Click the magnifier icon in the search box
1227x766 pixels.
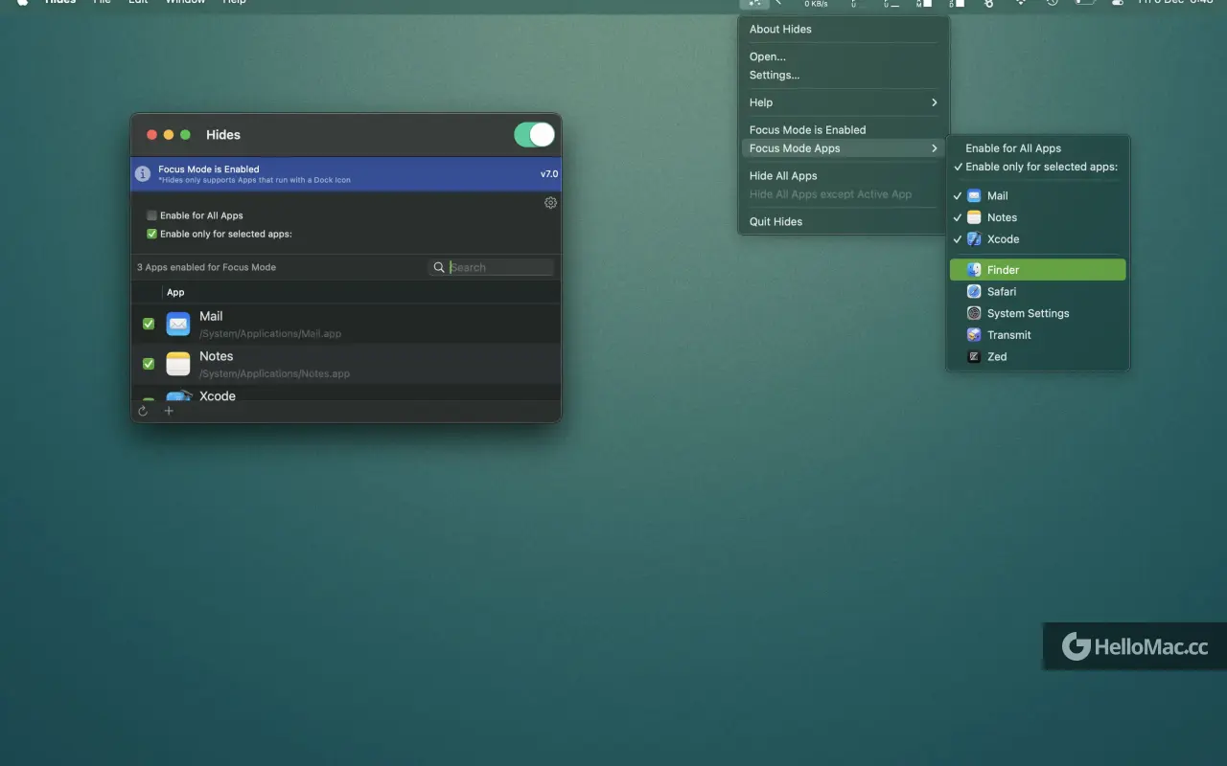(x=439, y=267)
